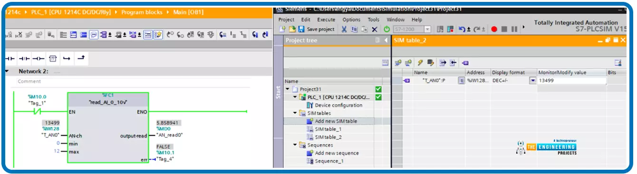Power on the simulated PLC

coord(387,29)
